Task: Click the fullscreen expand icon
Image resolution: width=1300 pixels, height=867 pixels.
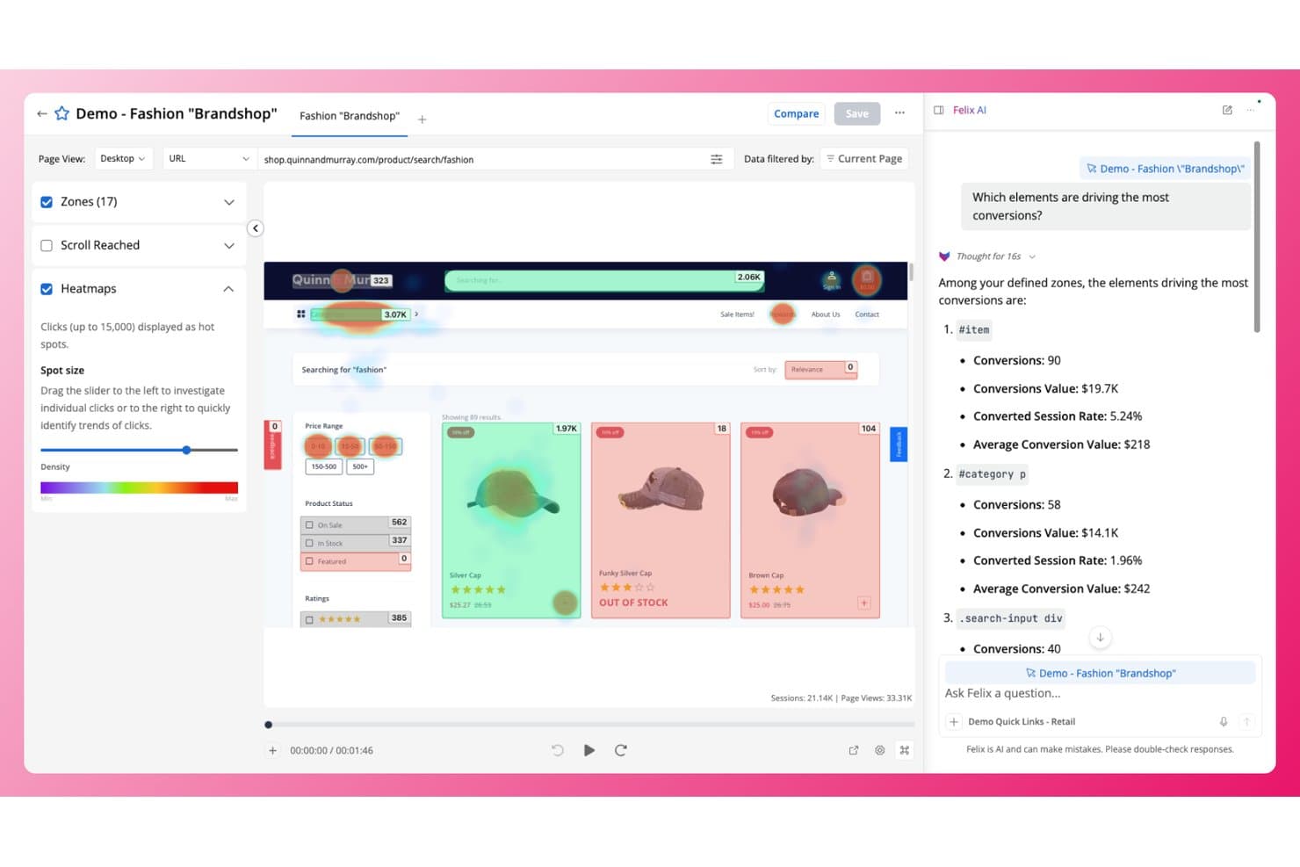Action: point(904,750)
